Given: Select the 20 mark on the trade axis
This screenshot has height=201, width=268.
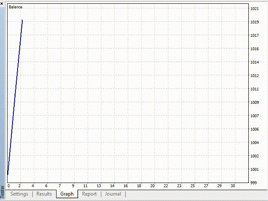Looking at the screenshot, I should coord(152,186).
